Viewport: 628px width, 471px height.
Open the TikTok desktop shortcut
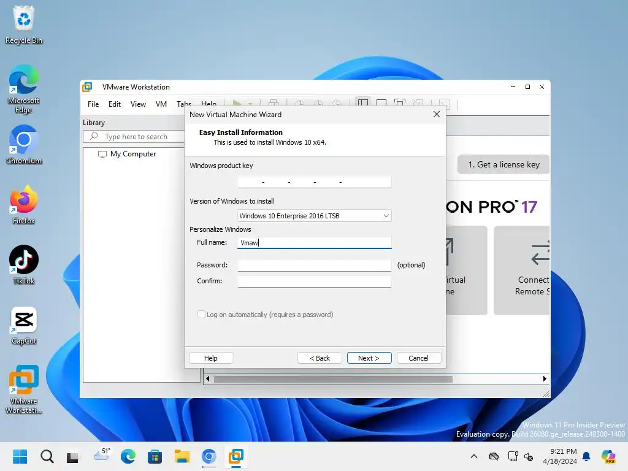coord(24,265)
